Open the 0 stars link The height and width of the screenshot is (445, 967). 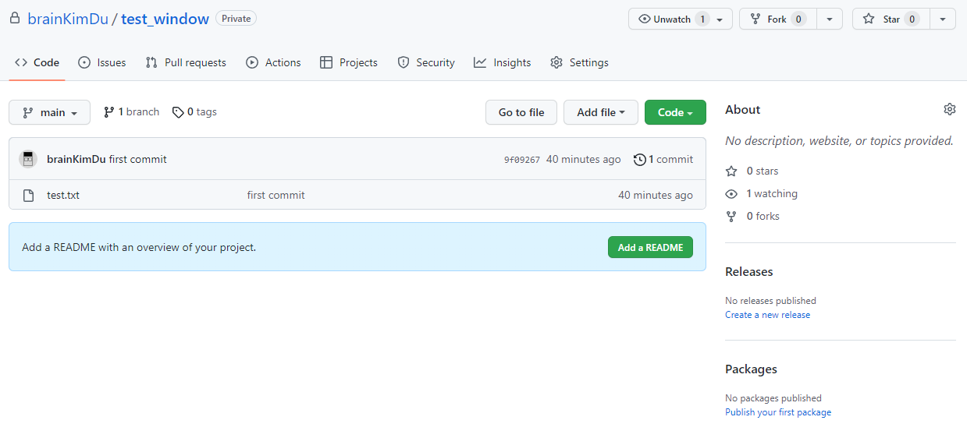[x=763, y=171]
